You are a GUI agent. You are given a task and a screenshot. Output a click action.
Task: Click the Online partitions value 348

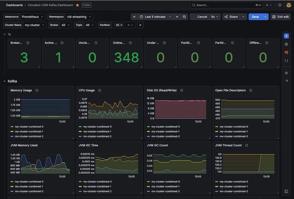[126, 57]
